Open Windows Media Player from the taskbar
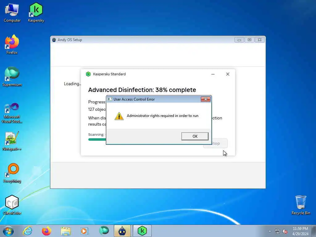Viewport: 316px width, 237px height. [x=84, y=231]
